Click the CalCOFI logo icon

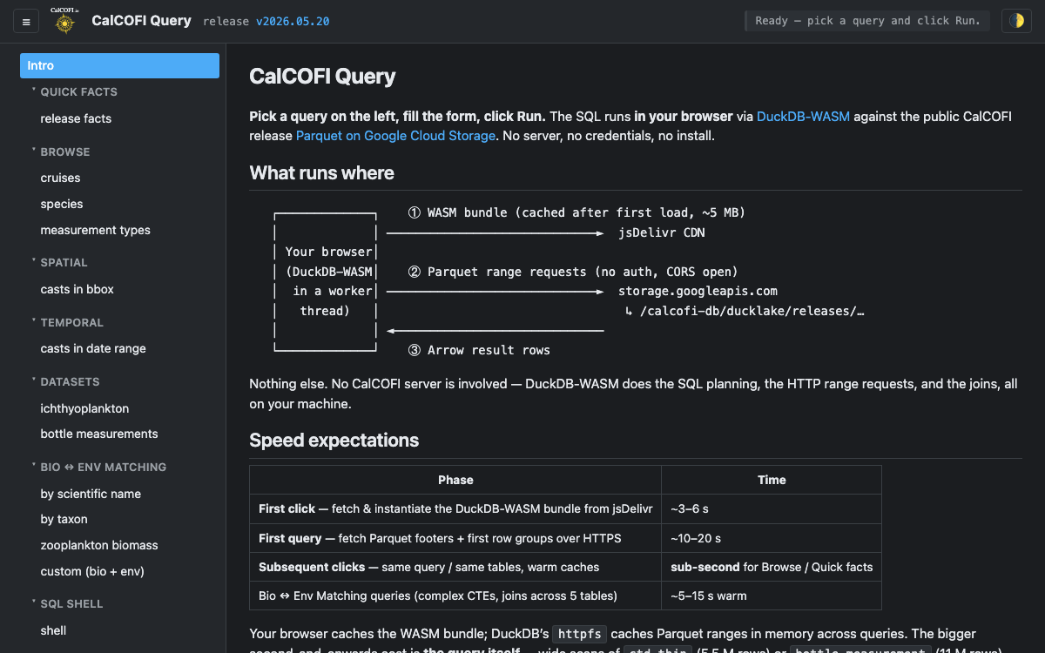(63, 21)
